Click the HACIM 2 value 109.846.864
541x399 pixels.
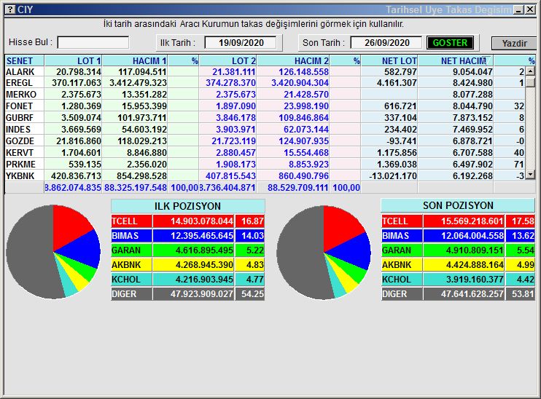303,118
